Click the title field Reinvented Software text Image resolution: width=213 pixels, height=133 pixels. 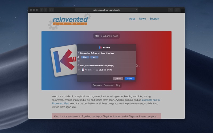97,53
